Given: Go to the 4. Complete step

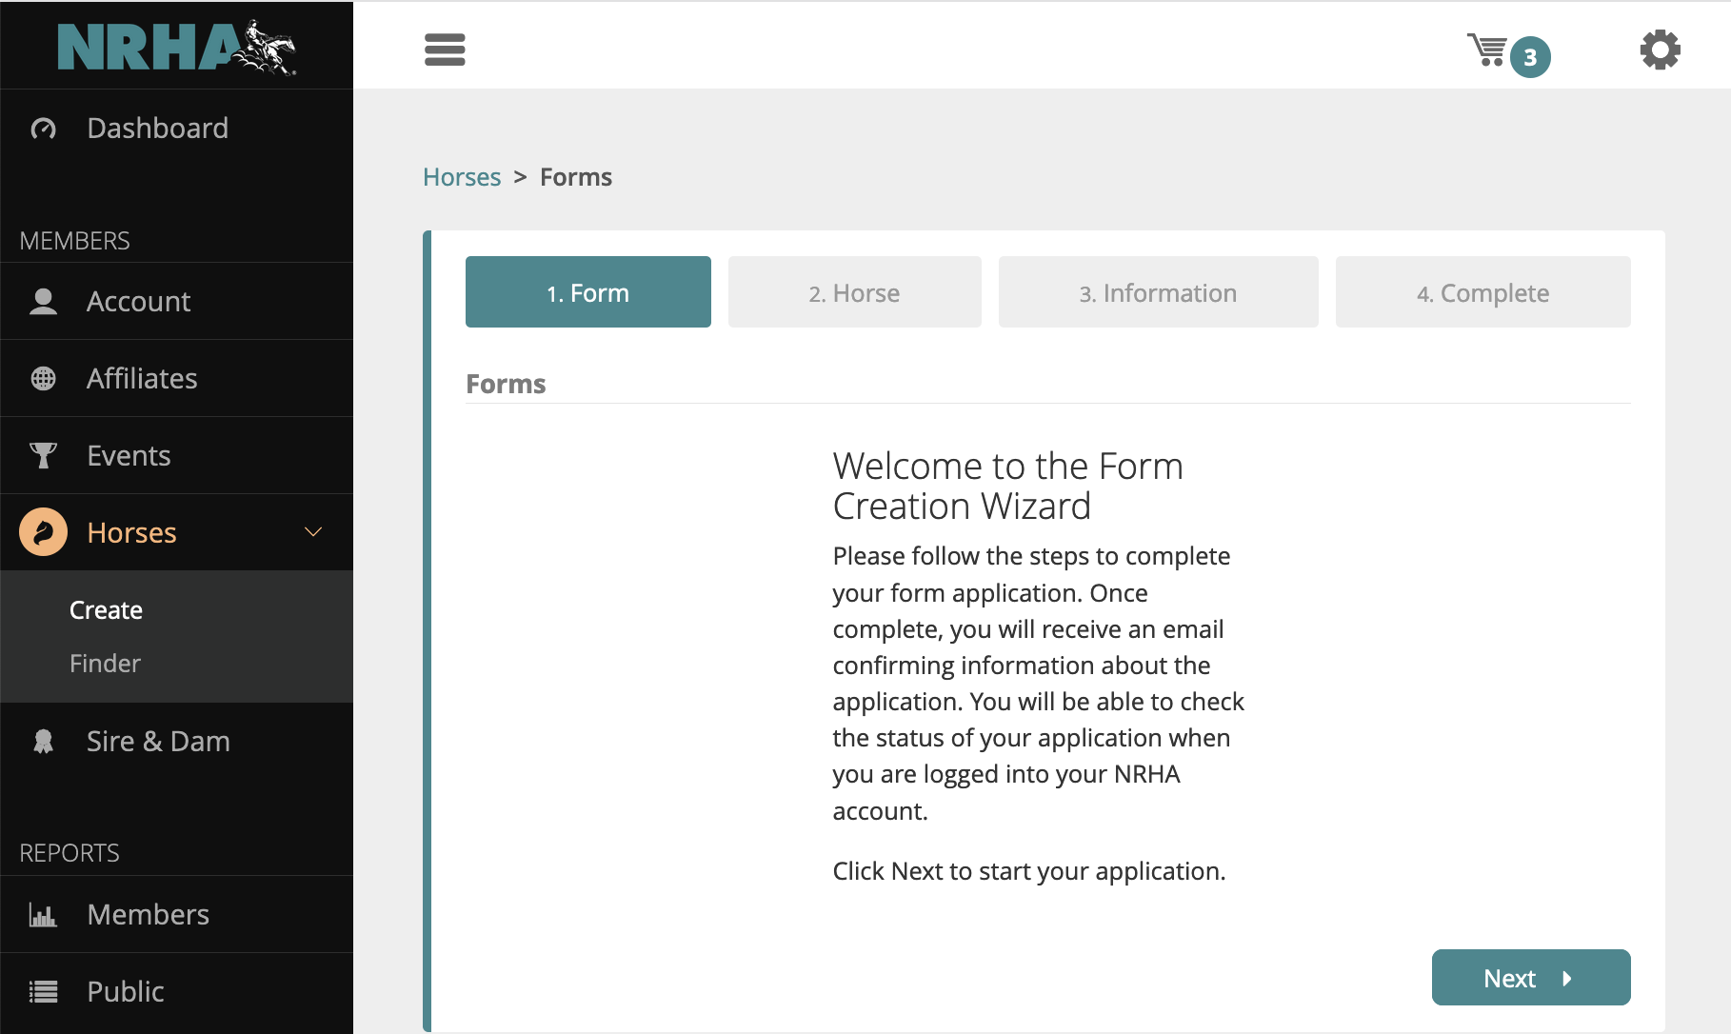Looking at the screenshot, I should point(1482,292).
